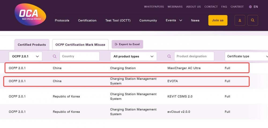Click the EVOTA product designation
Screen dimensions: 268x128
173,81
